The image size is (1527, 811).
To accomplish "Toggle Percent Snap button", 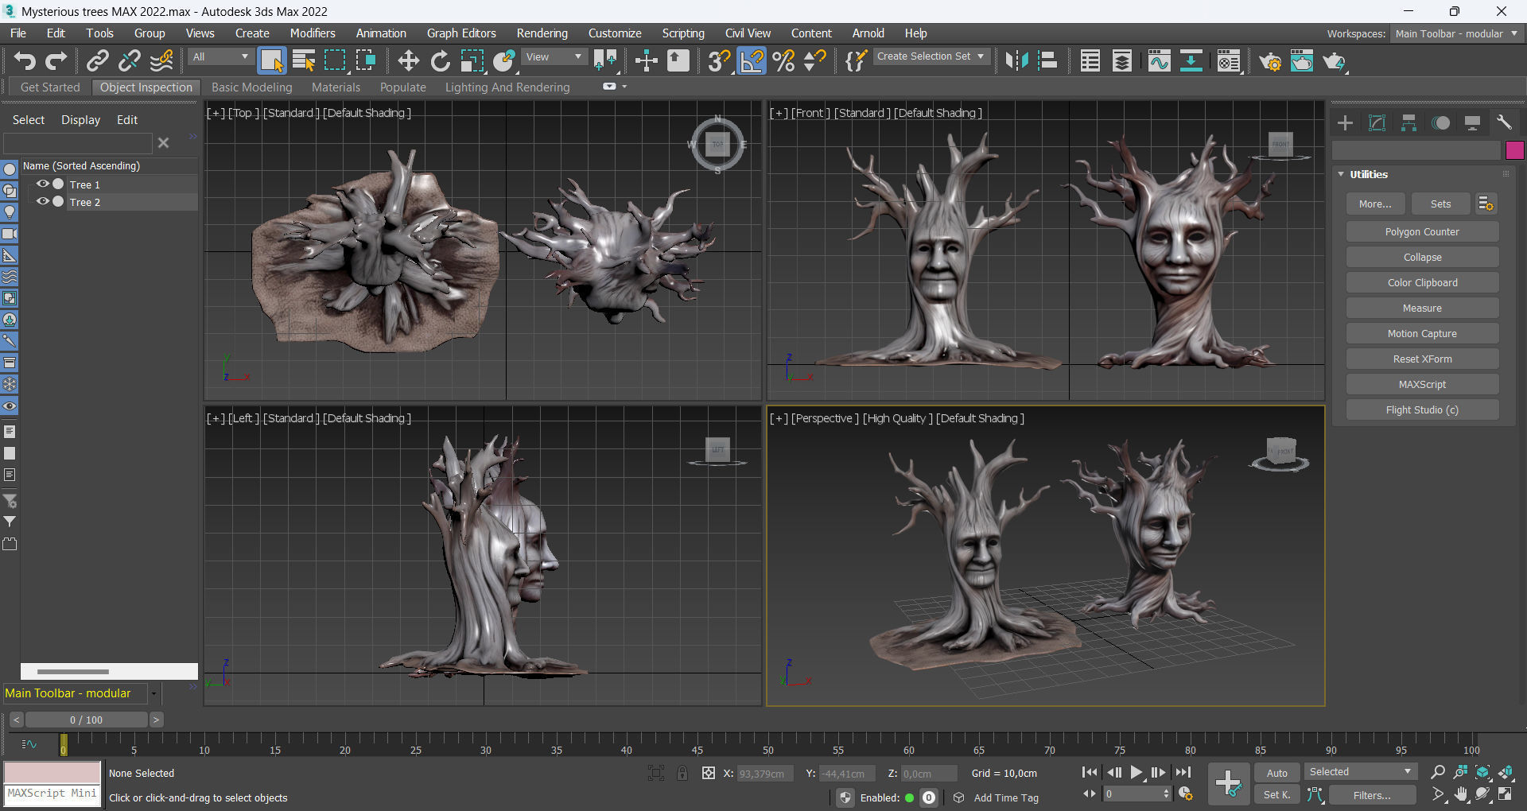I will point(783,60).
